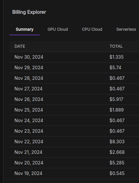Select the Serverless tab
Screen dimensions: 139x183
pyautogui.click(x=126, y=29)
